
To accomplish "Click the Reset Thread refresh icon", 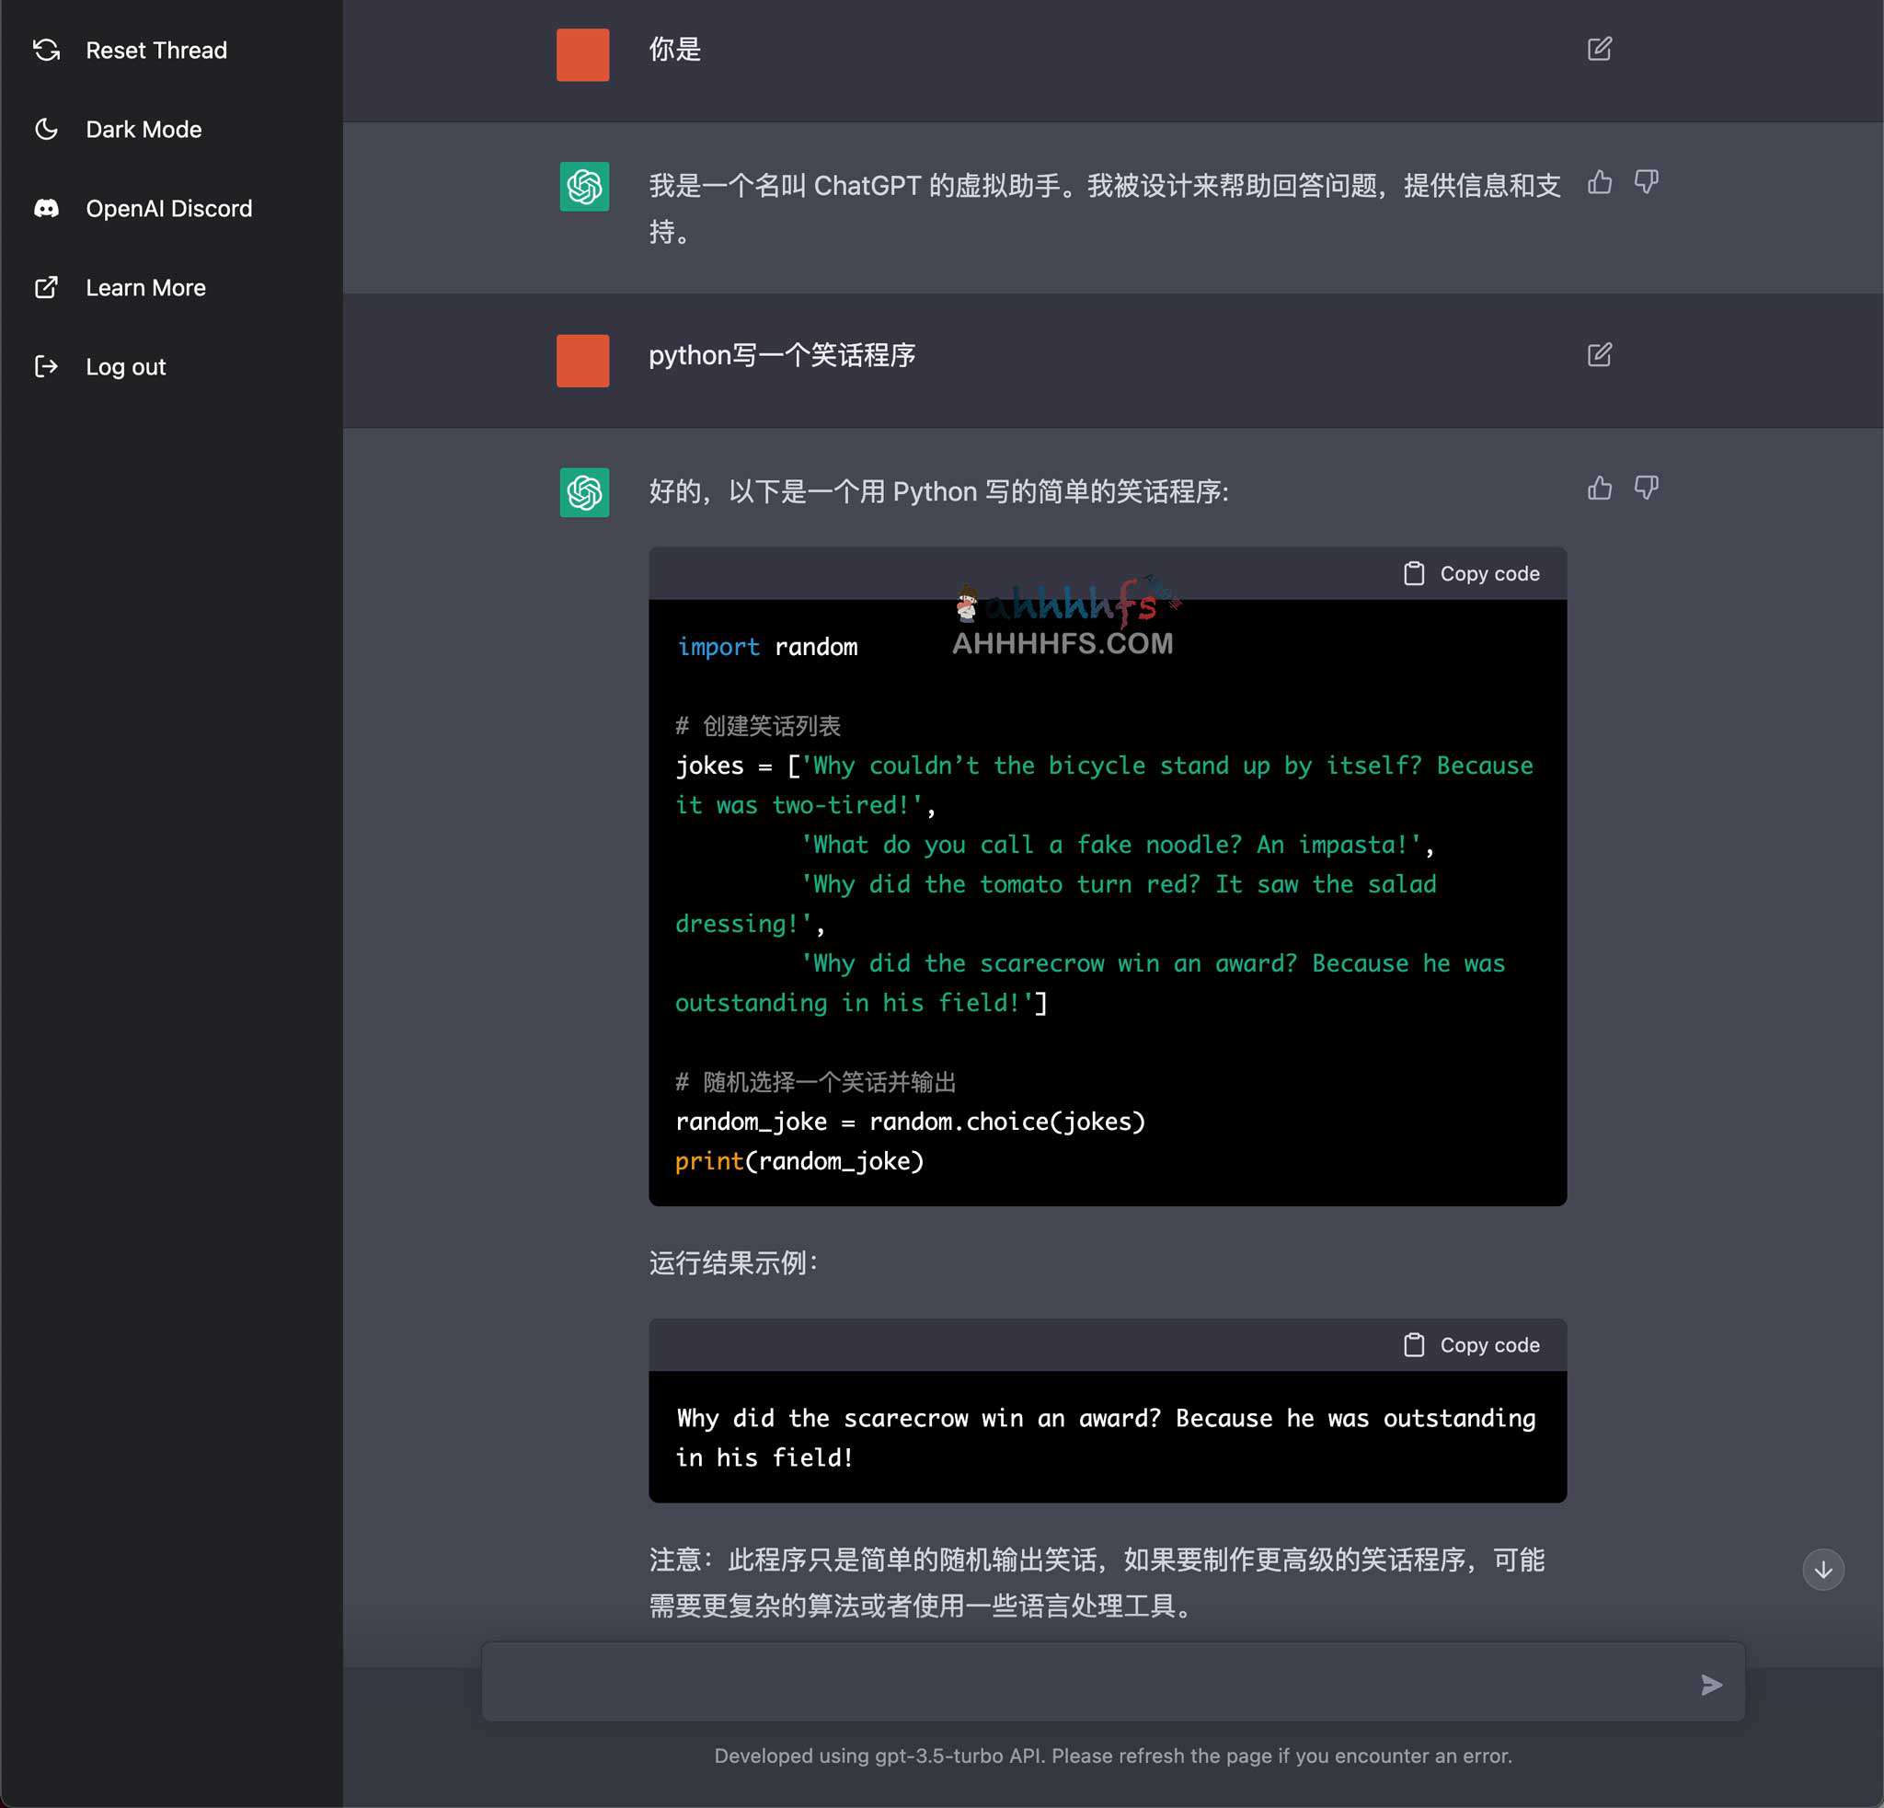I will [x=47, y=50].
